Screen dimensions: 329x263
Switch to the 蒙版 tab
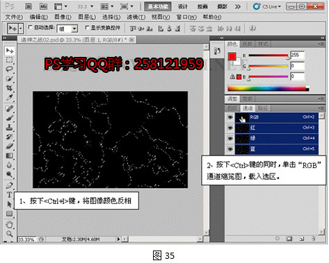(247, 99)
